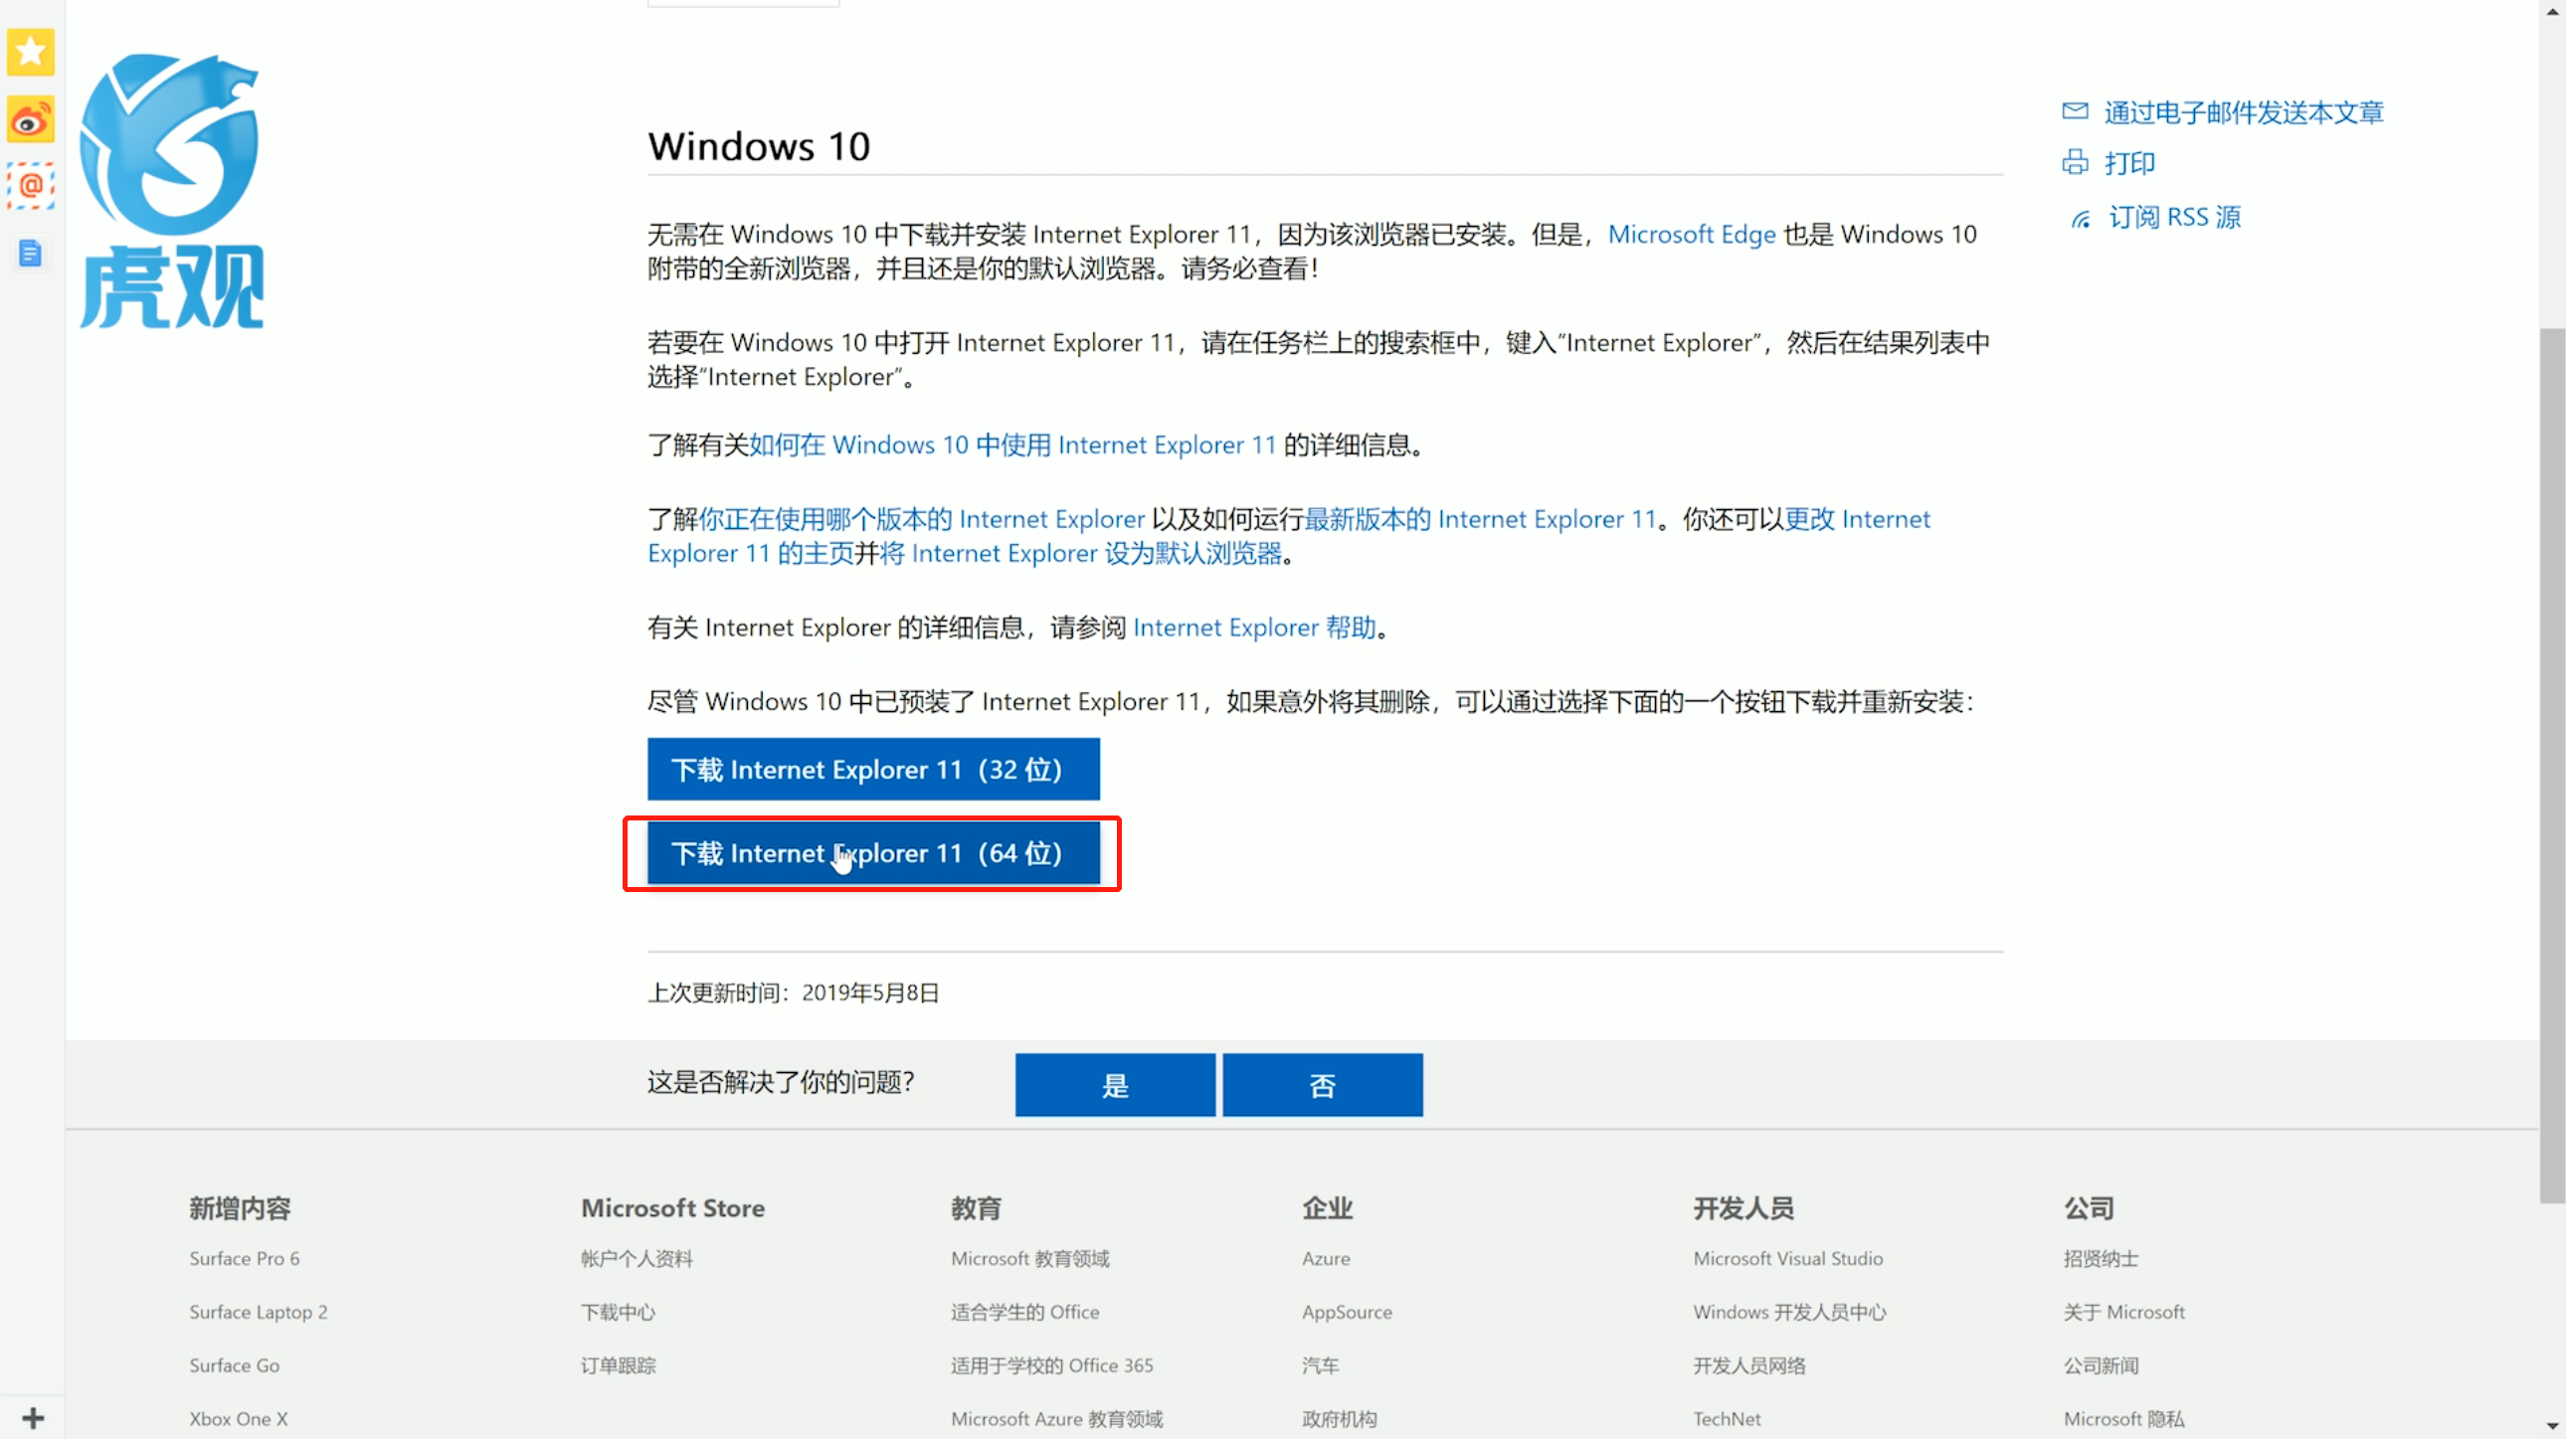Open the document notes sidebar icon
Screen dimensions: 2566x1439
pyautogui.click(x=31, y=253)
